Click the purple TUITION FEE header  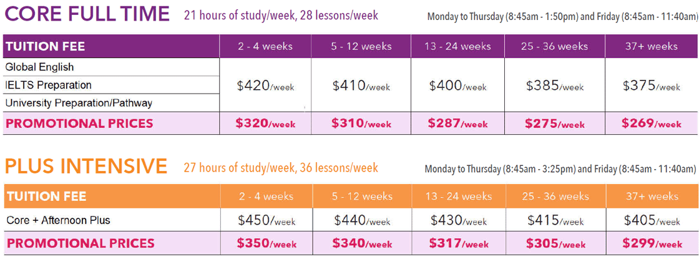coord(45,46)
